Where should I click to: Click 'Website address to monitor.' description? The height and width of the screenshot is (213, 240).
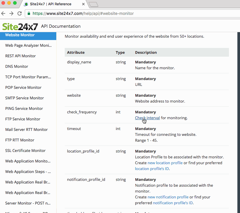click(x=160, y=101)
